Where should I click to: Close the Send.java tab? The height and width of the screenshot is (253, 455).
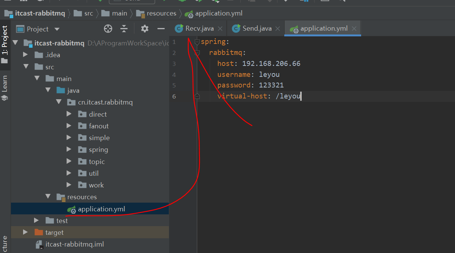point(278,29)
